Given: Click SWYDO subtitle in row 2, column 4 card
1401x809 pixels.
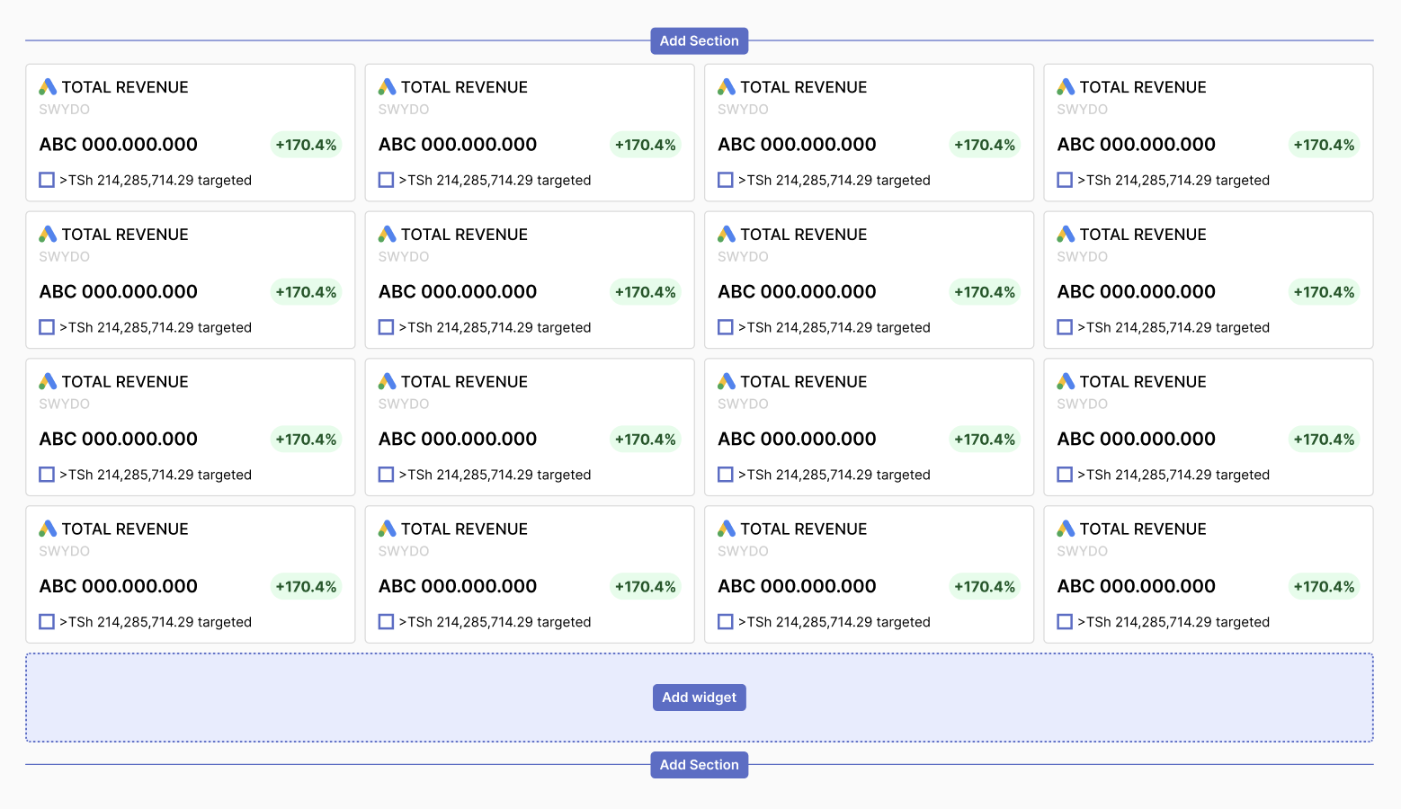Looking at the screenshot, I should click(1082, 257).
